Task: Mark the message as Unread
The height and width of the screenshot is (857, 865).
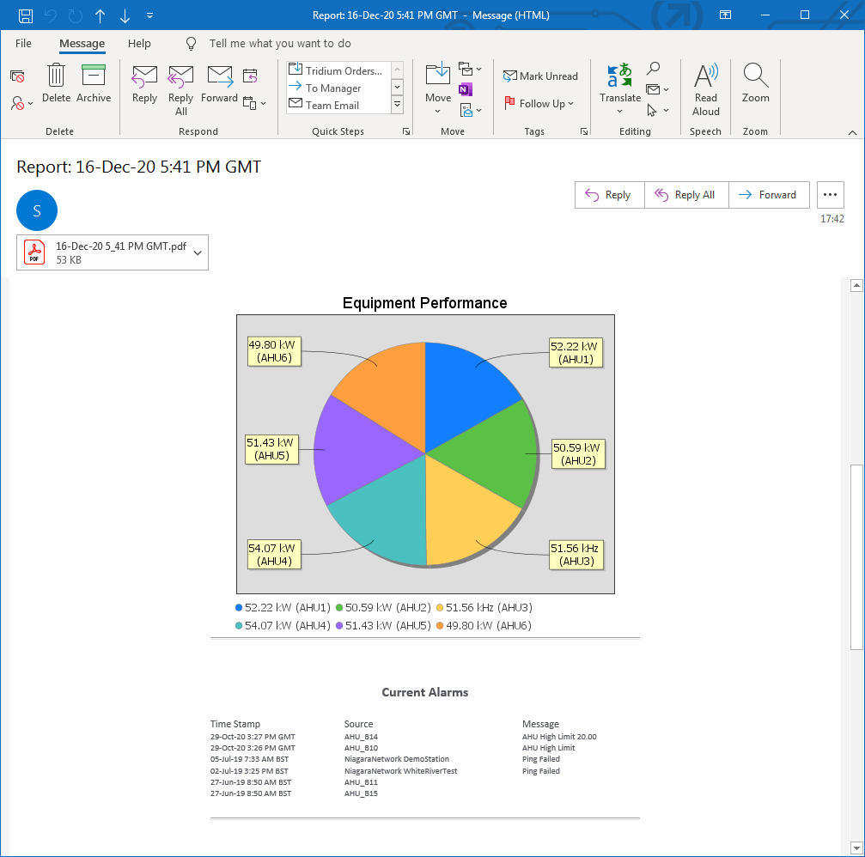Action: click(x=540, y=76)
